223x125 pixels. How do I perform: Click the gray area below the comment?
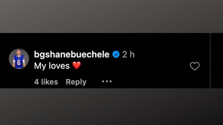(111, 107)
